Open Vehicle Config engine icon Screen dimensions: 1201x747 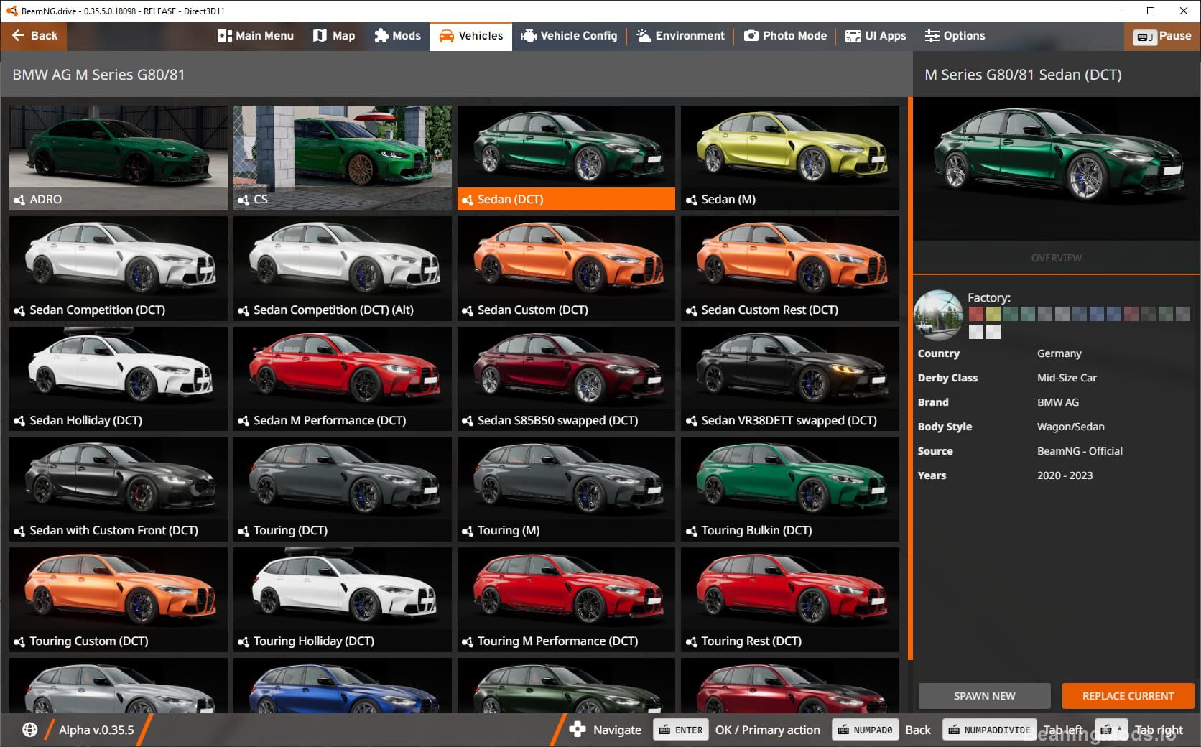coord(529,36)
